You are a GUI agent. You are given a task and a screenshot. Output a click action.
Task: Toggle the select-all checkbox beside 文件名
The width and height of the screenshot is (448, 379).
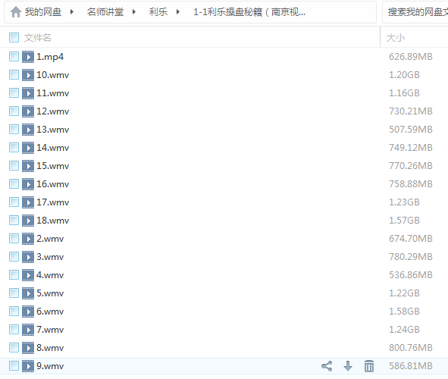(x=14, y=37)
